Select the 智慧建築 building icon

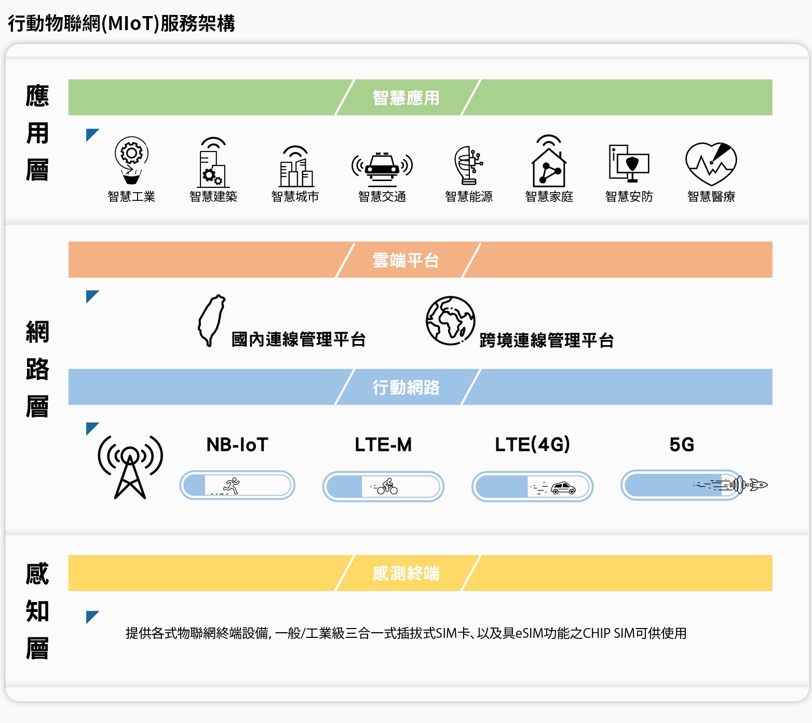pos(213,162)
